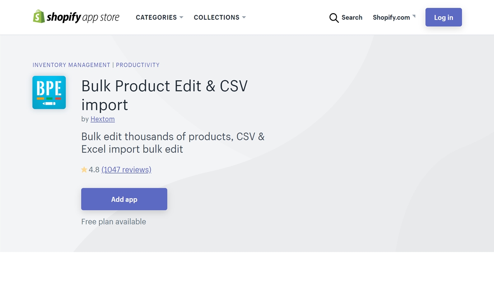The height and width of the screenshot is (282, 494).
Task: Click the Search label in the header
Action: point(352,17)
